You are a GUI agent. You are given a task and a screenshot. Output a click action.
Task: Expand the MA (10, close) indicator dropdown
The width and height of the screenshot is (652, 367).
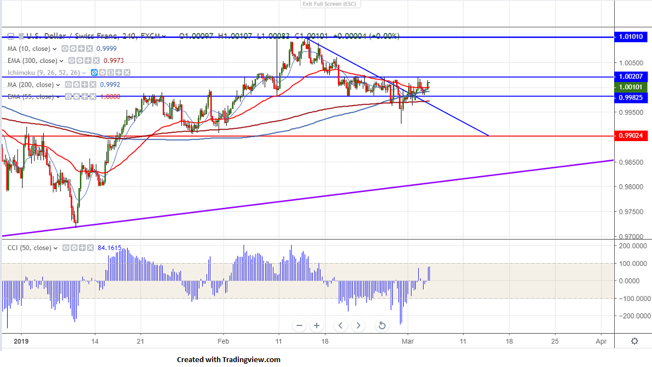54,49
